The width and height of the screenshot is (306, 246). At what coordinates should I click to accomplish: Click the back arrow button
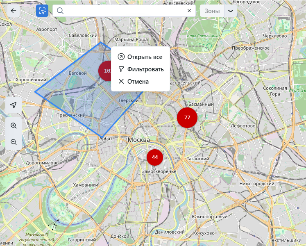coord(14,11)
